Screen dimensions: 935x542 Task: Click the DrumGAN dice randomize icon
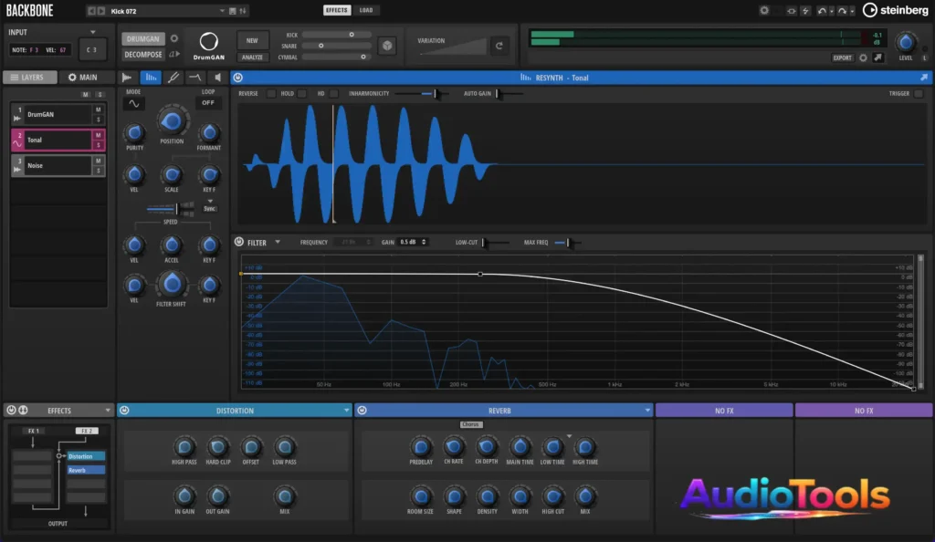387,46
